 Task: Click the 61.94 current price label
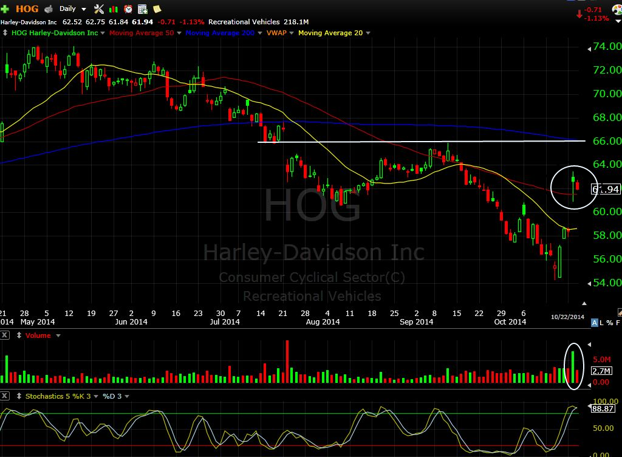point(606,189)
